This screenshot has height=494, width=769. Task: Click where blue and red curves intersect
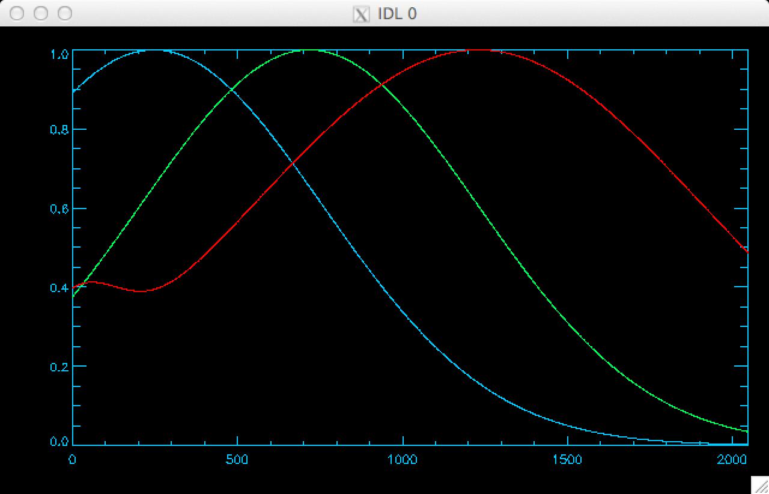[x=293, y=162]
